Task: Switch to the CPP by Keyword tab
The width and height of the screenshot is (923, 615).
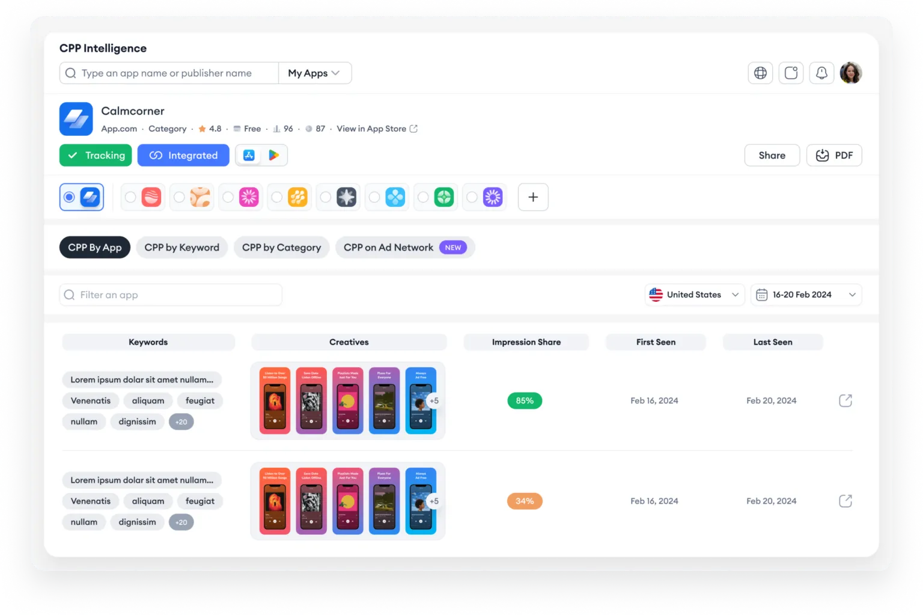Action: [x=182, y=248]
